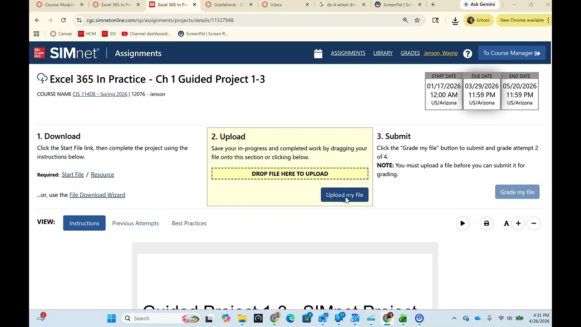
Task: Click the DUE DATE box 03/29/2026
Action: pos(482,91)
